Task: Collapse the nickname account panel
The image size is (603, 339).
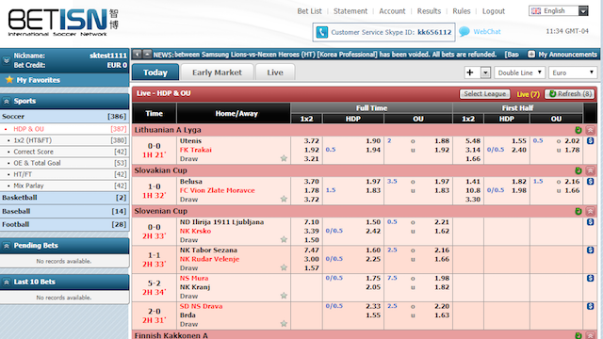Action: (7, 60)
